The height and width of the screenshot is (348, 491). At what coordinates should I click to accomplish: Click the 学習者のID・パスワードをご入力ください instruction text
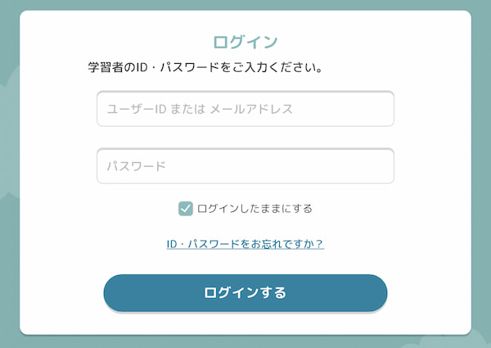(205, 67)
